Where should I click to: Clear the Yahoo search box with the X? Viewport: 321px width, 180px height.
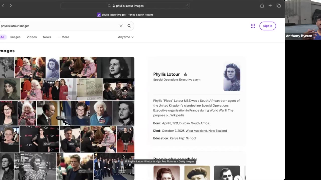coord(121,26)
